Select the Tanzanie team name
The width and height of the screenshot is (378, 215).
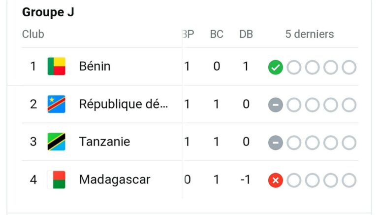[104, 142]
